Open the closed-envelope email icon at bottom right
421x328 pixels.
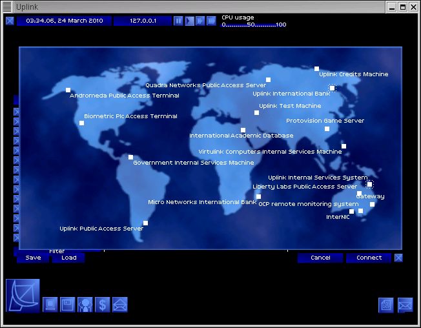coord(405,305)
